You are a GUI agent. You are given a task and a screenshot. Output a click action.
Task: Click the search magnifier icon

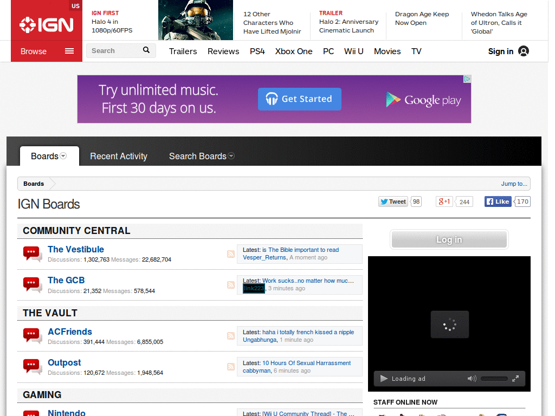(146, 50)
